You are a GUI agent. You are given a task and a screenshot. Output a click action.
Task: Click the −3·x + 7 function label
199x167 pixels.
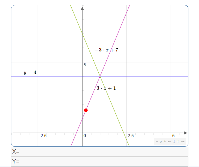pos(106,50)
